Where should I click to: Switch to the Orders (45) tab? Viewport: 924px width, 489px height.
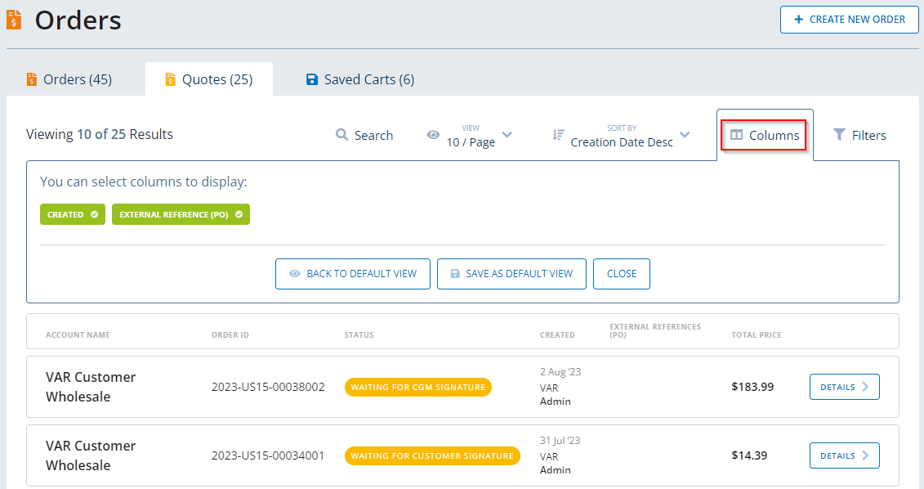[76, 79]
